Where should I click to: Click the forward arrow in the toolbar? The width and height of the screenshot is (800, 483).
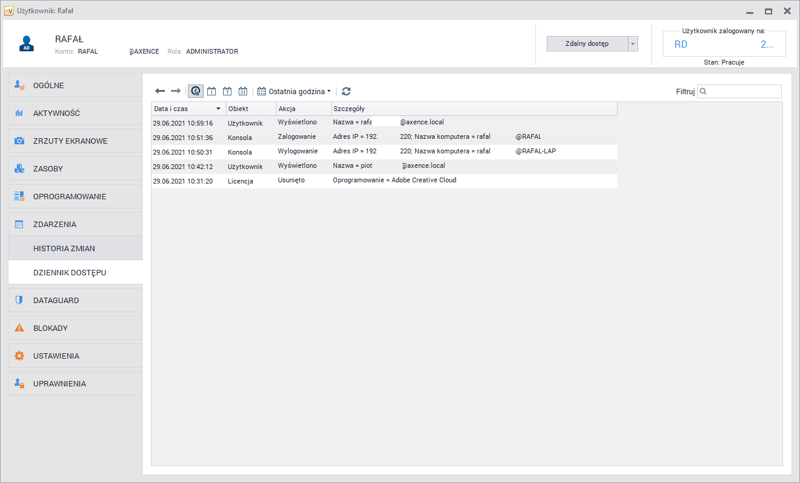pyautogui.click(x=176, y=91)
